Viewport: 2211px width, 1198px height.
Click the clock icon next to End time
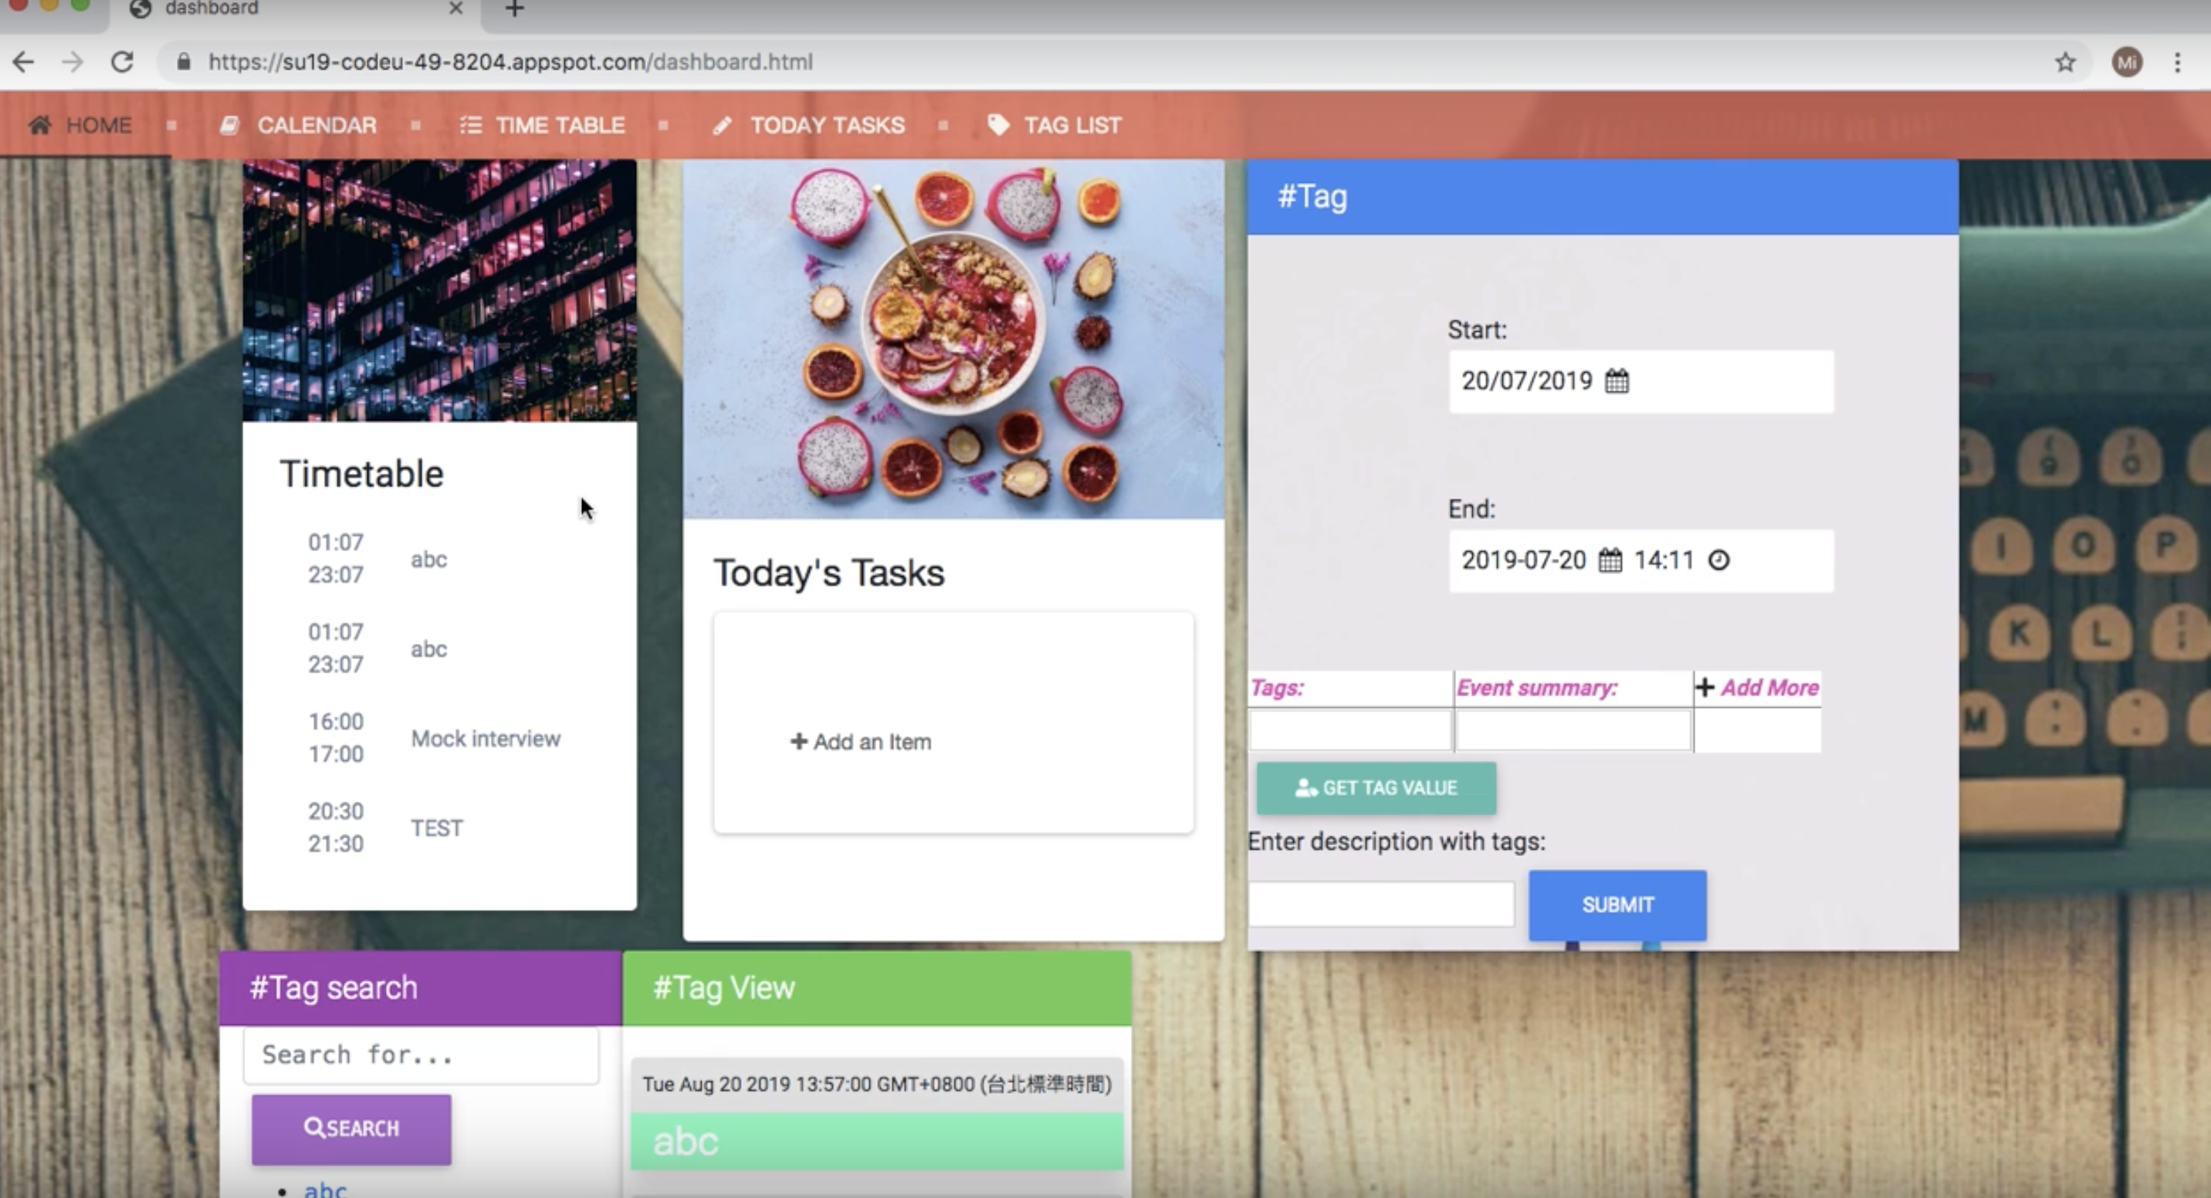click(x=1717, y=559)
